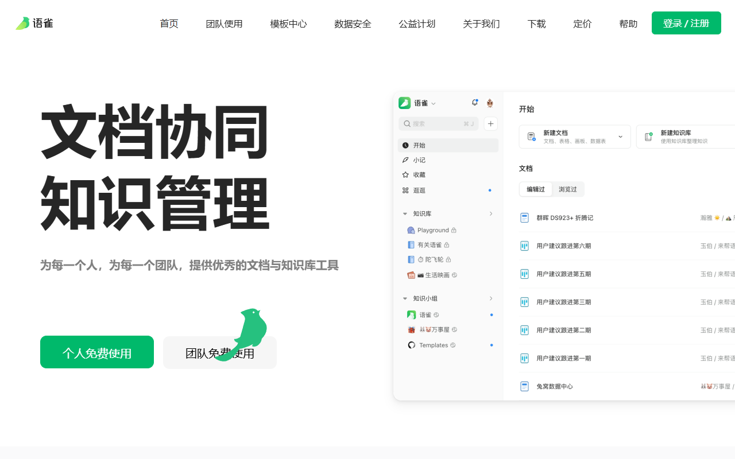Click the user avatar in the preview sidebar

click(490, 103)
